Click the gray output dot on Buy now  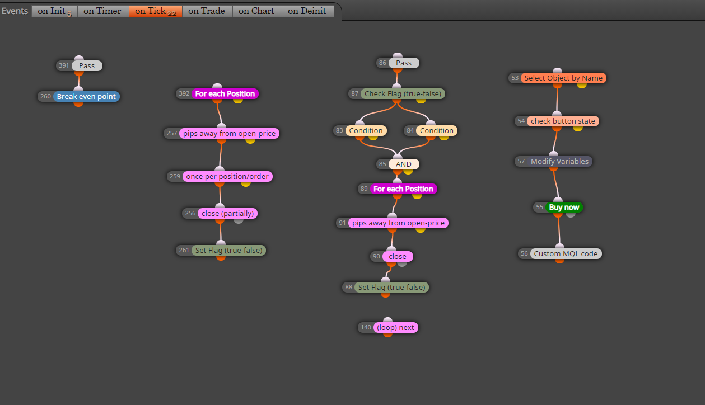pos(571,213)
